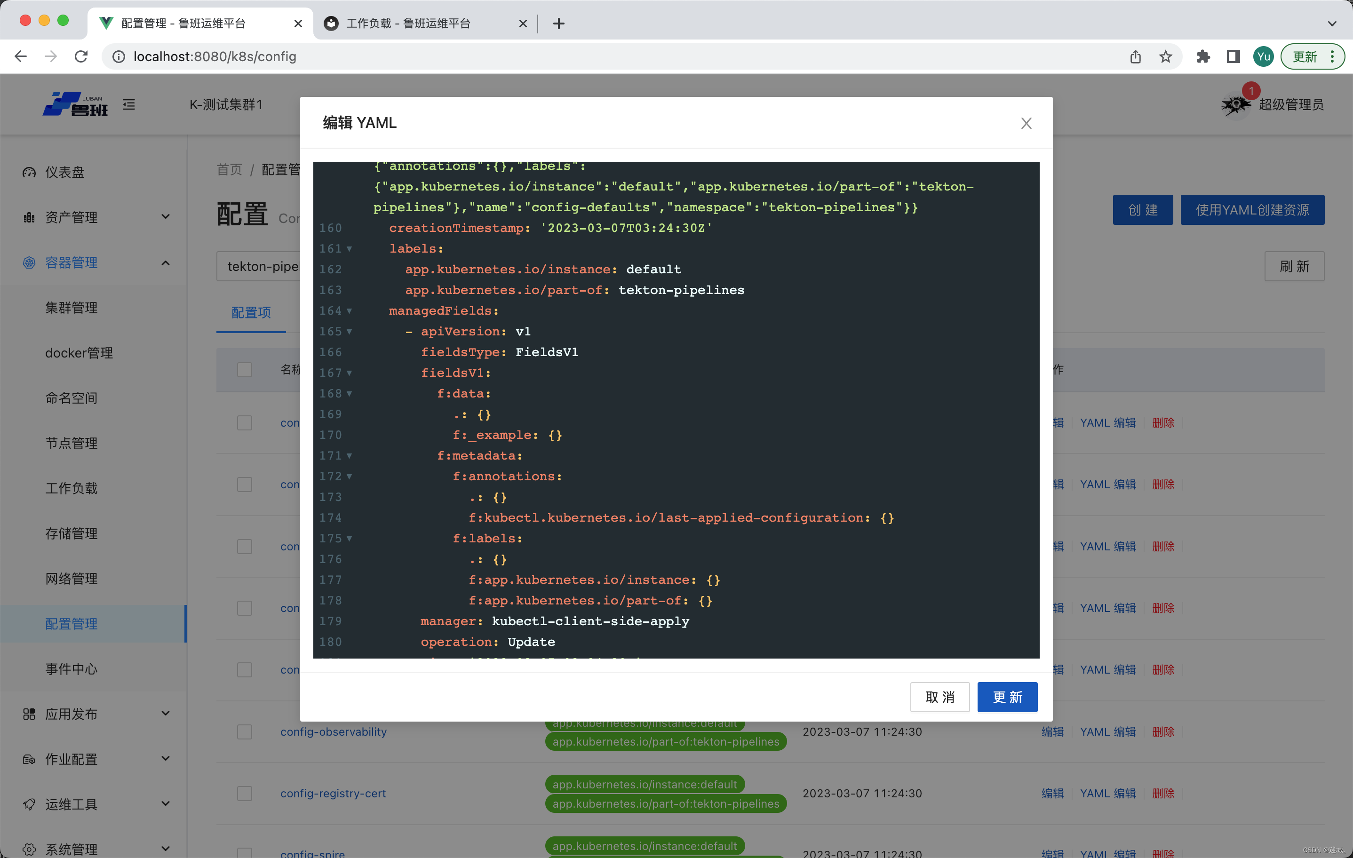Click the 取消 button
This screenshot has width=1353, height=858.
[939, 697]
